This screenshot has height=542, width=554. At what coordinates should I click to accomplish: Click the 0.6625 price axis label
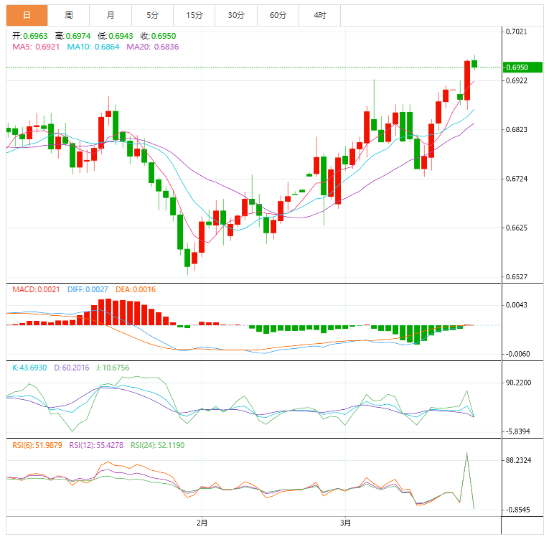pos(516,228)
